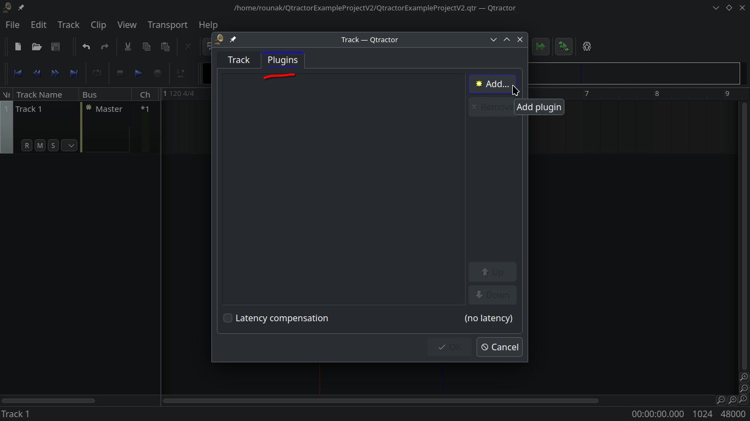Shade the Track dialog with up chevron

(507, 39)
